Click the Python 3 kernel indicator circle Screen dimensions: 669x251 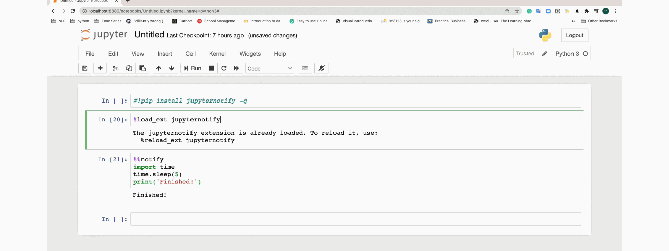(585, 54)
